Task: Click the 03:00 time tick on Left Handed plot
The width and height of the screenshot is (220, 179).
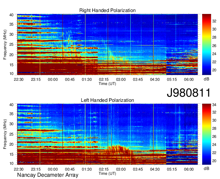Action: (121, 169)
